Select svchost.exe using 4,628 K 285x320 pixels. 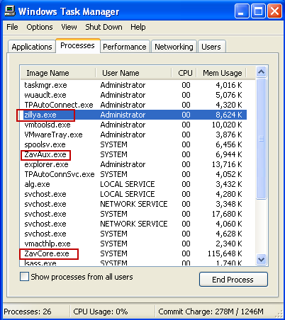(133, 234)
